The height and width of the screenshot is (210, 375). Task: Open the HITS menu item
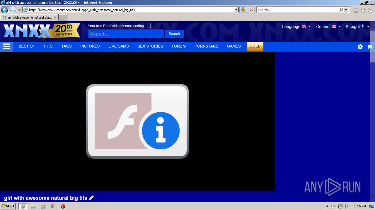48,46
